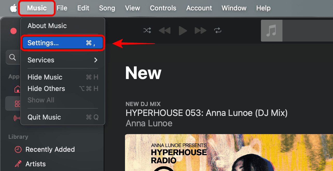Choose Quit Music from menu

[x=44, y=117]
